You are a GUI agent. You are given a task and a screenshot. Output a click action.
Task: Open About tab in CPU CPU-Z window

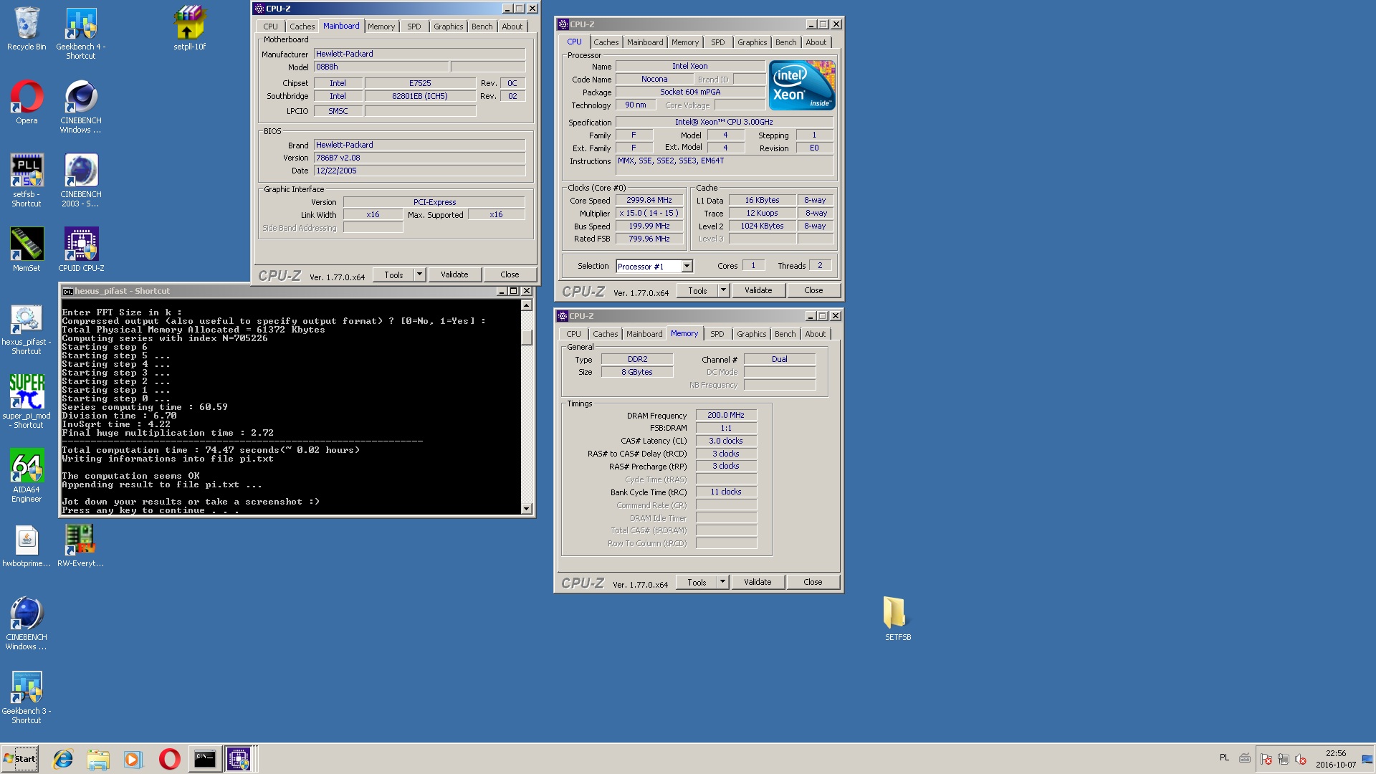[816, 42]
